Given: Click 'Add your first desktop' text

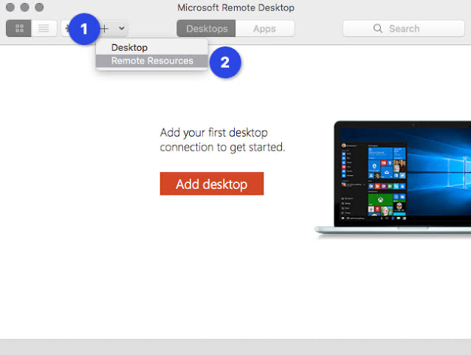Looking at the screenshot, I should click(213, 132).
